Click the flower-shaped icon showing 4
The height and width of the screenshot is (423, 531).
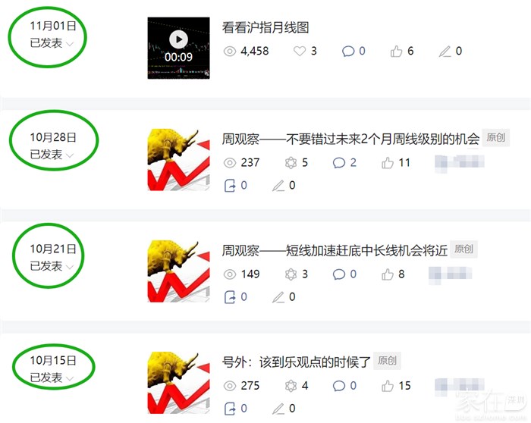(x=291, y=386)
